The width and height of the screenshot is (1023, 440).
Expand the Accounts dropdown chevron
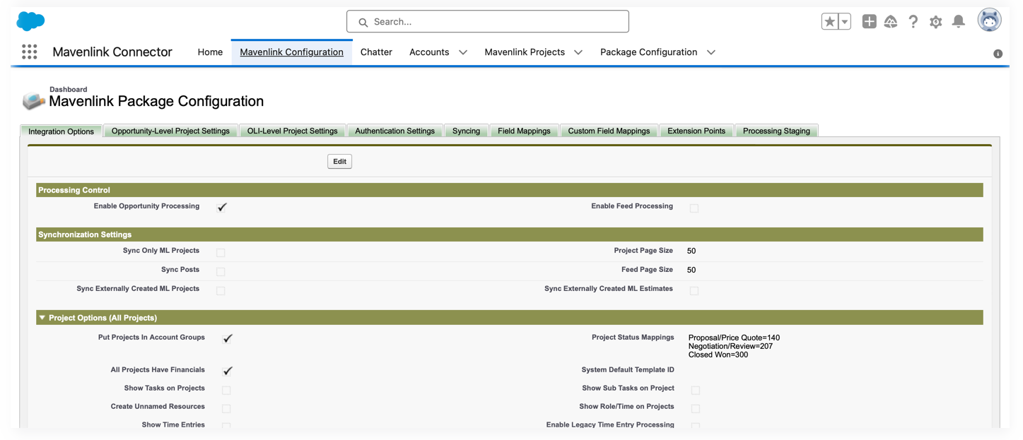463,52
